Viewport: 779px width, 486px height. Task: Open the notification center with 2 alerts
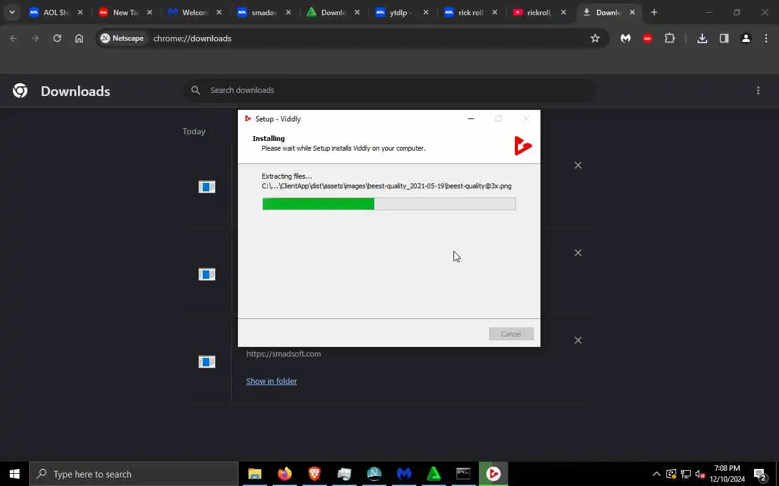760,474
